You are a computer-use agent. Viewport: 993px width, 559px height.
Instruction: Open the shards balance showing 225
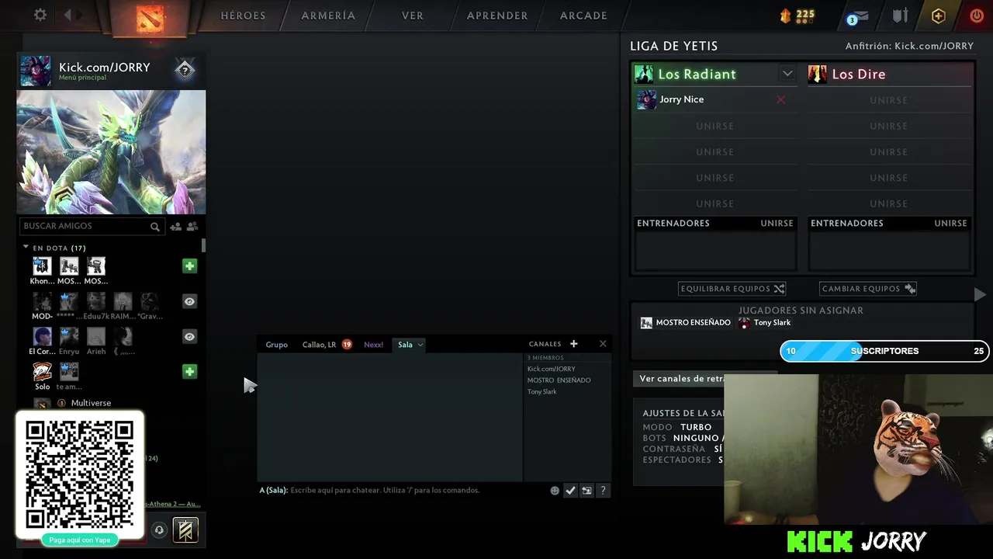pyautogui.click(x=798, y=15)
